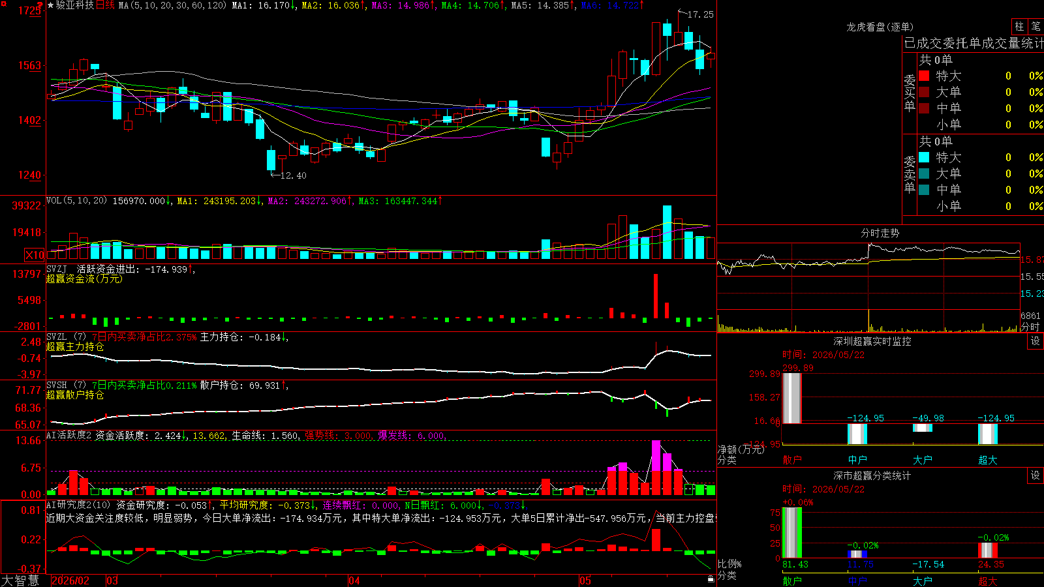Click the 散户 bar in 深圳超赢实时监控

point(792,399)
